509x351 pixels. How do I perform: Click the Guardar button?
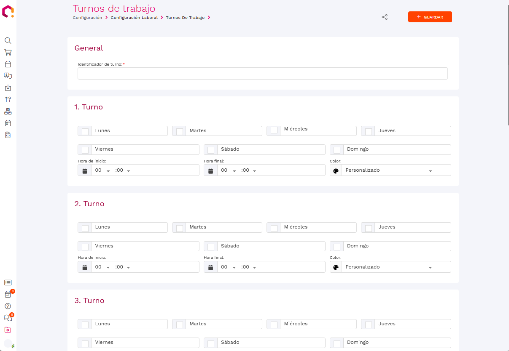click(x=430, y=17)
